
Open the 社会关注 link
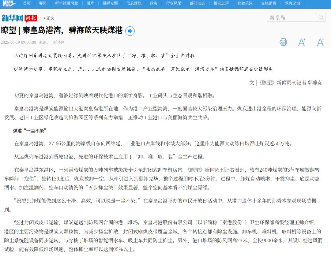point(245,3)
